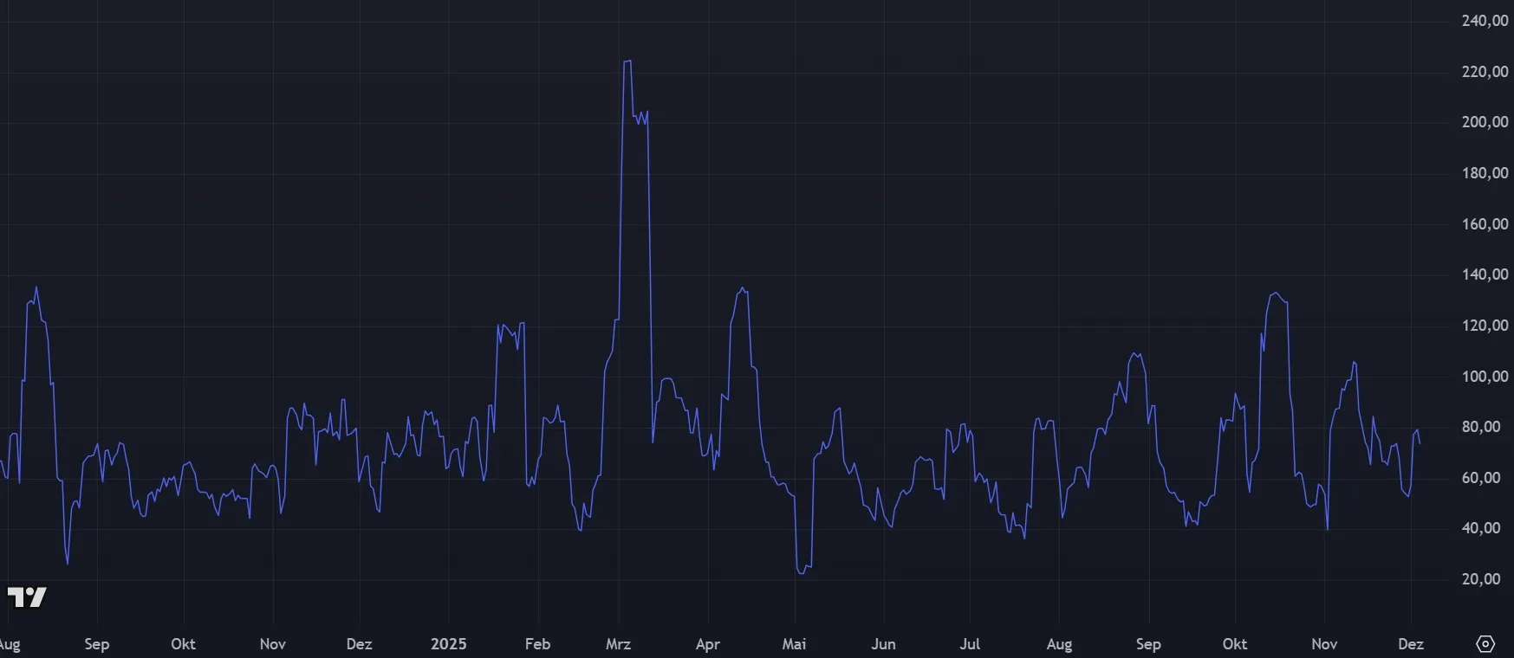Click the Dez label left of 2025
Viewport: 1514px width, 658px height.
(x=359, y=644)
